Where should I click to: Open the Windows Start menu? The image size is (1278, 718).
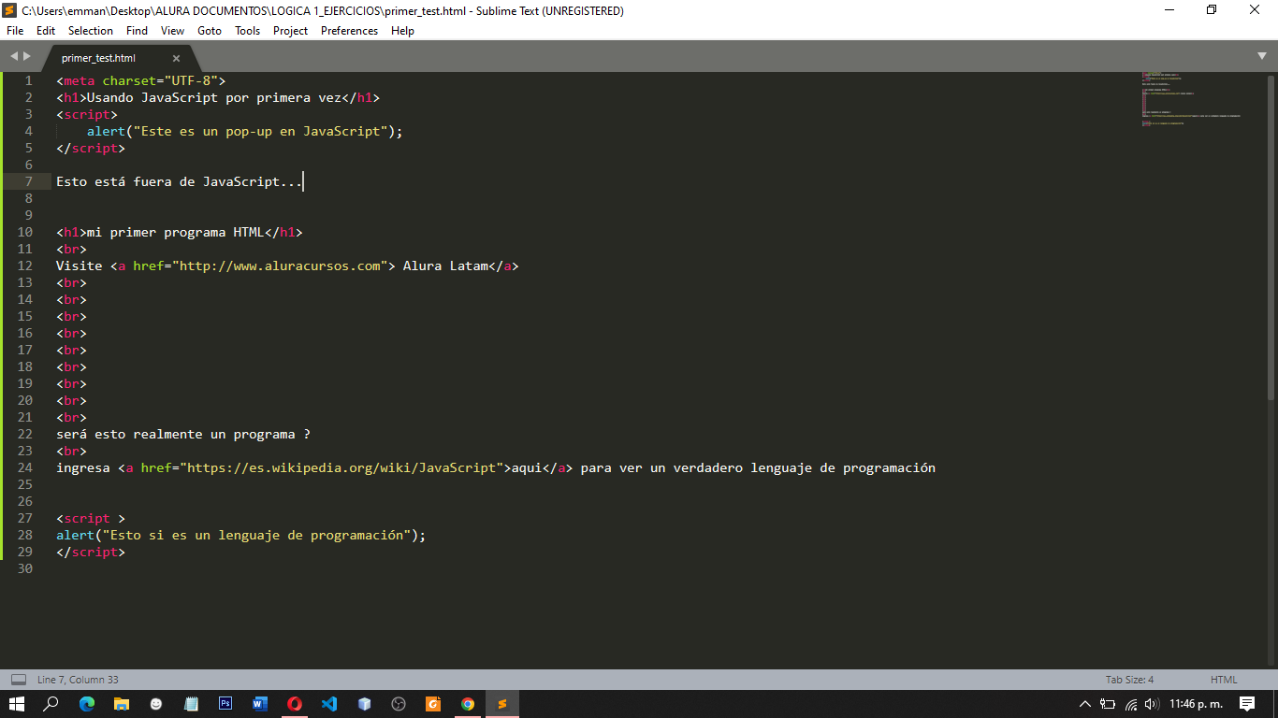17,704
